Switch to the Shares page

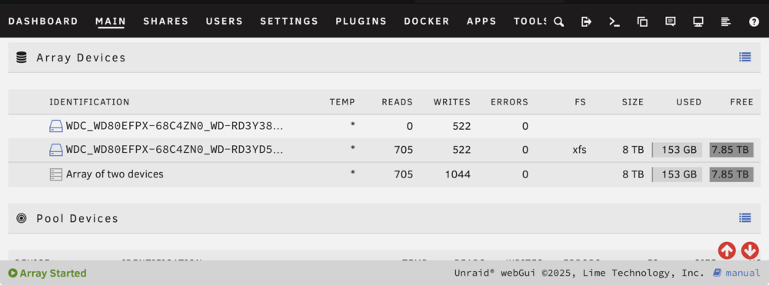[x=166, y=22]
